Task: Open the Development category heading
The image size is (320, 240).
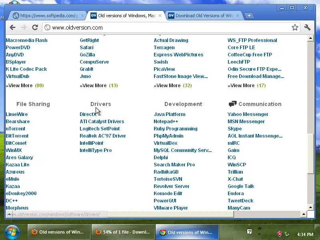Action: click(183, 104)
